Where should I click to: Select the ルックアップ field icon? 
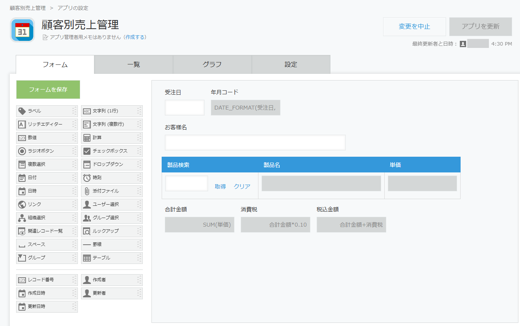tap(87, 231)
